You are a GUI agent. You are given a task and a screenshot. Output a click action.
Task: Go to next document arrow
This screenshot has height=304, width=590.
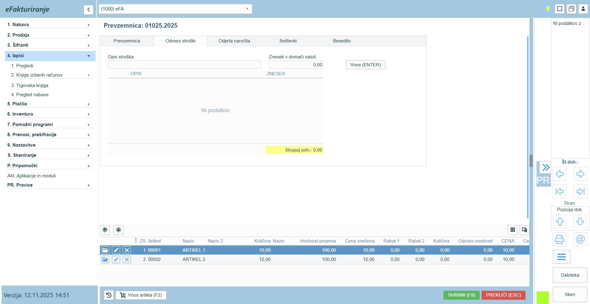[580, 174]
